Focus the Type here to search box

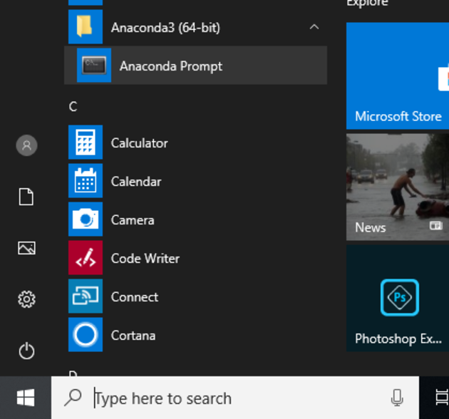point(234,398)
